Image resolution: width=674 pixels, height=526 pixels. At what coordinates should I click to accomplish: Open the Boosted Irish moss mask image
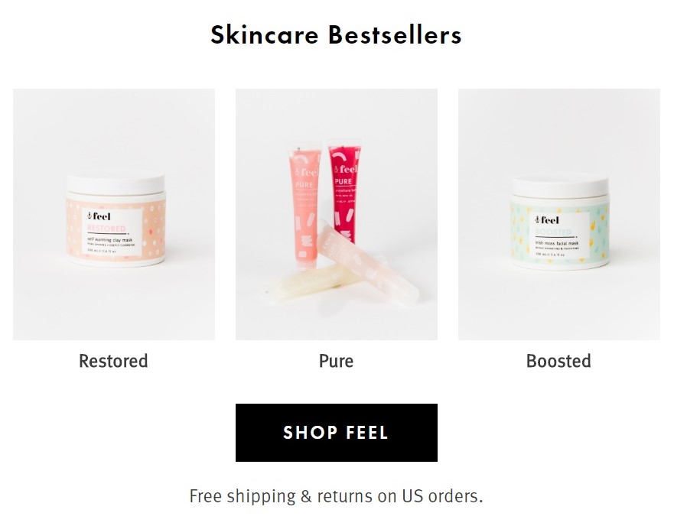(559, 214)
